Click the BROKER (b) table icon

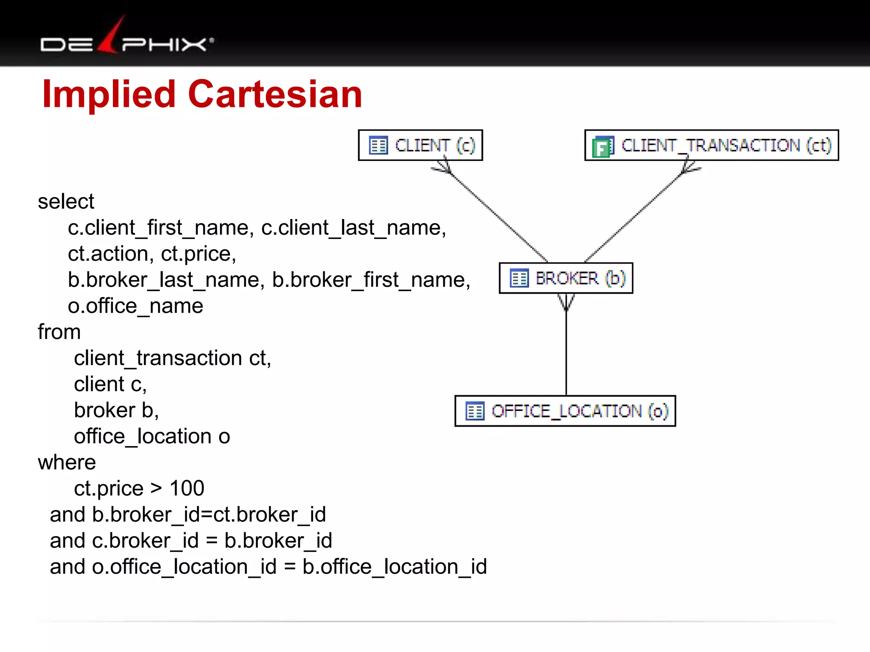tap(519, 278)
